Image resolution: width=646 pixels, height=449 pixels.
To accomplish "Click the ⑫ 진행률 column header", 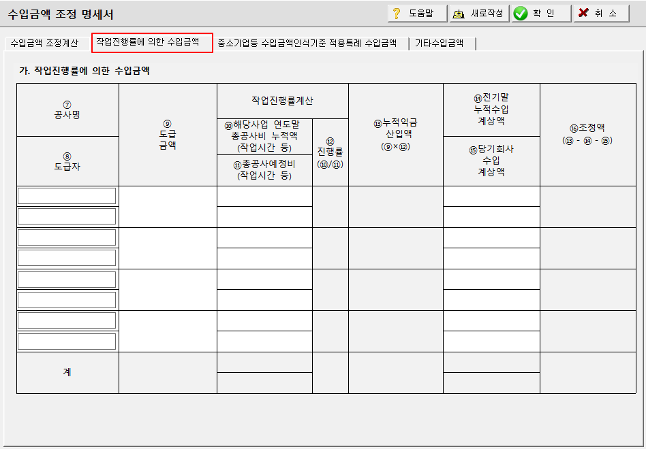I will 330,152.
